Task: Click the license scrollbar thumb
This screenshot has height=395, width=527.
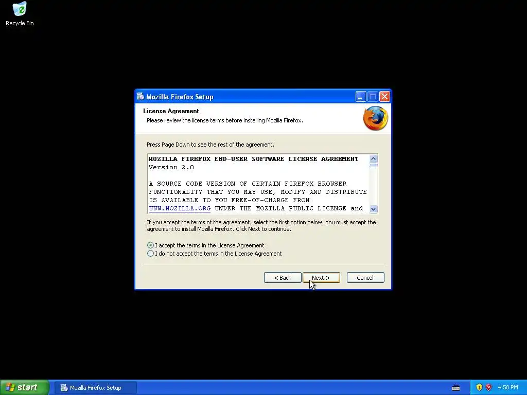Action: point(374,165)
